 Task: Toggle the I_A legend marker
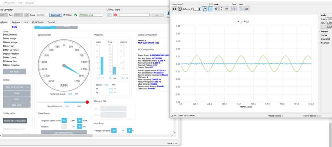click(x=238, y=22)
